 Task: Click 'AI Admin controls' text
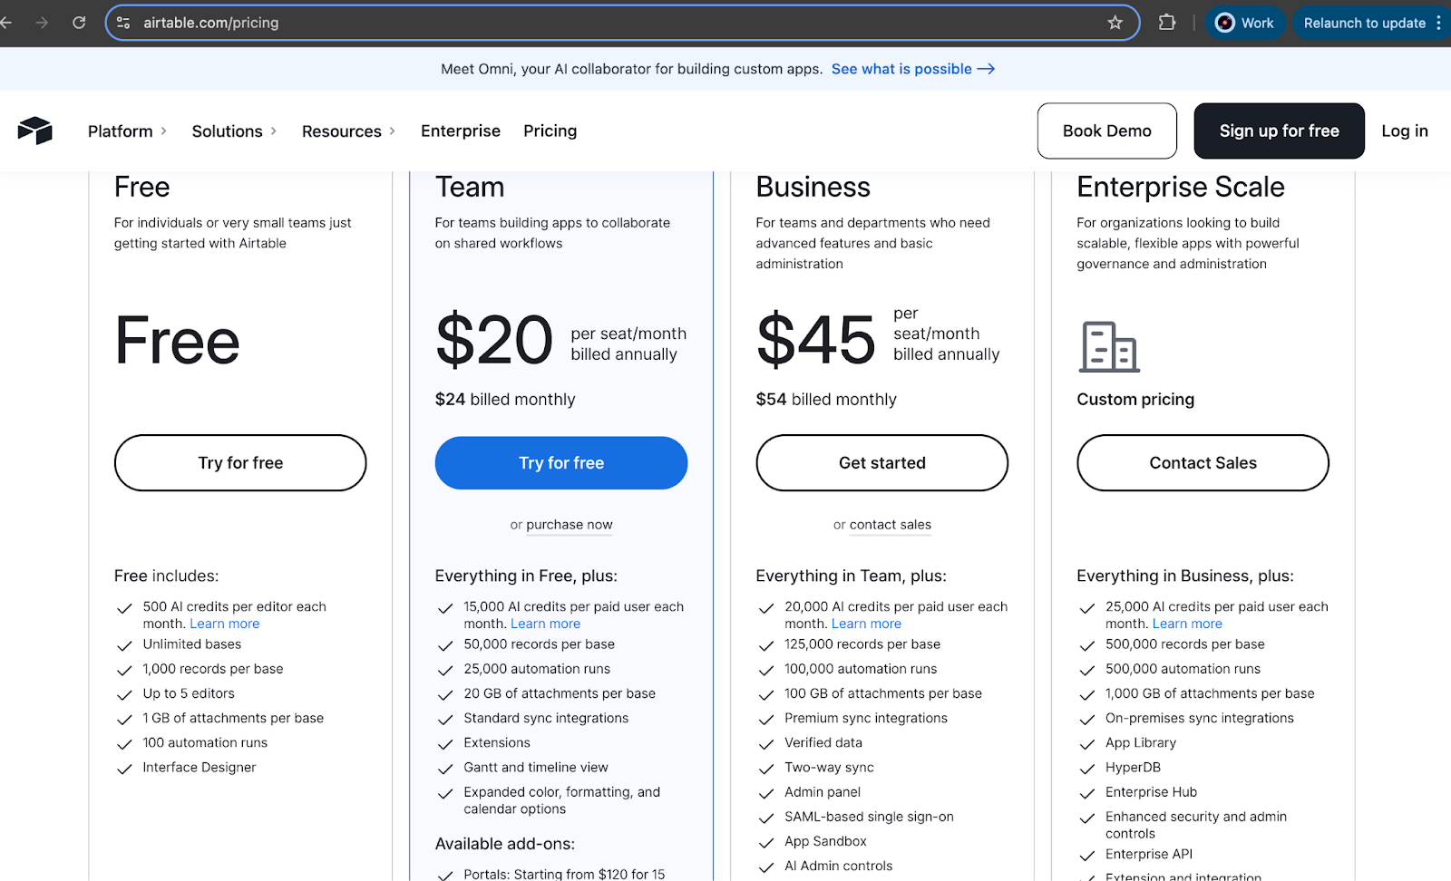[x=838, y=866]
